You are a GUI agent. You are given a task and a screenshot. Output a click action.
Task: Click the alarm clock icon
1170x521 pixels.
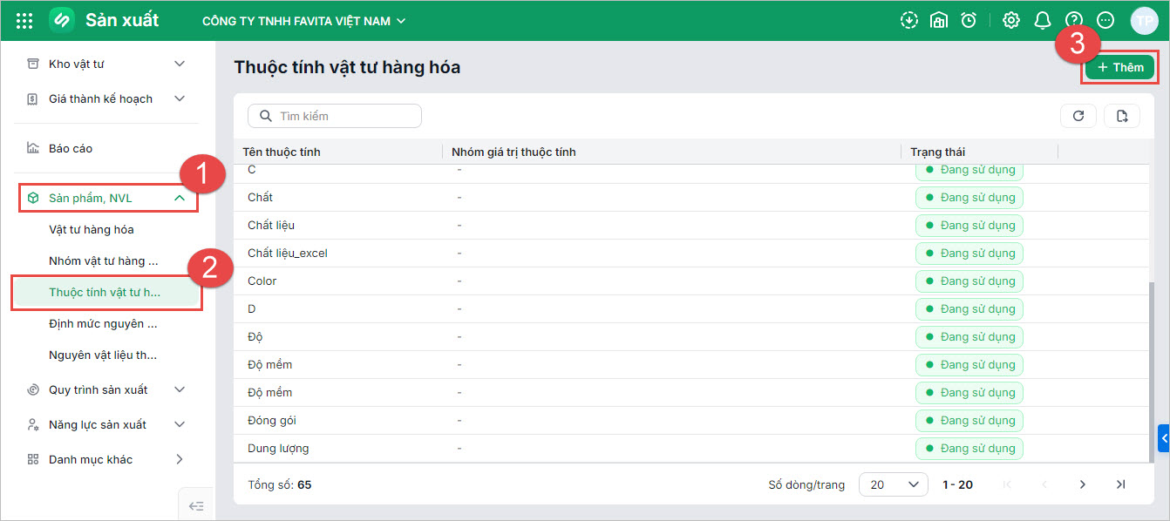pyautogui.click(x=969, y=20)
